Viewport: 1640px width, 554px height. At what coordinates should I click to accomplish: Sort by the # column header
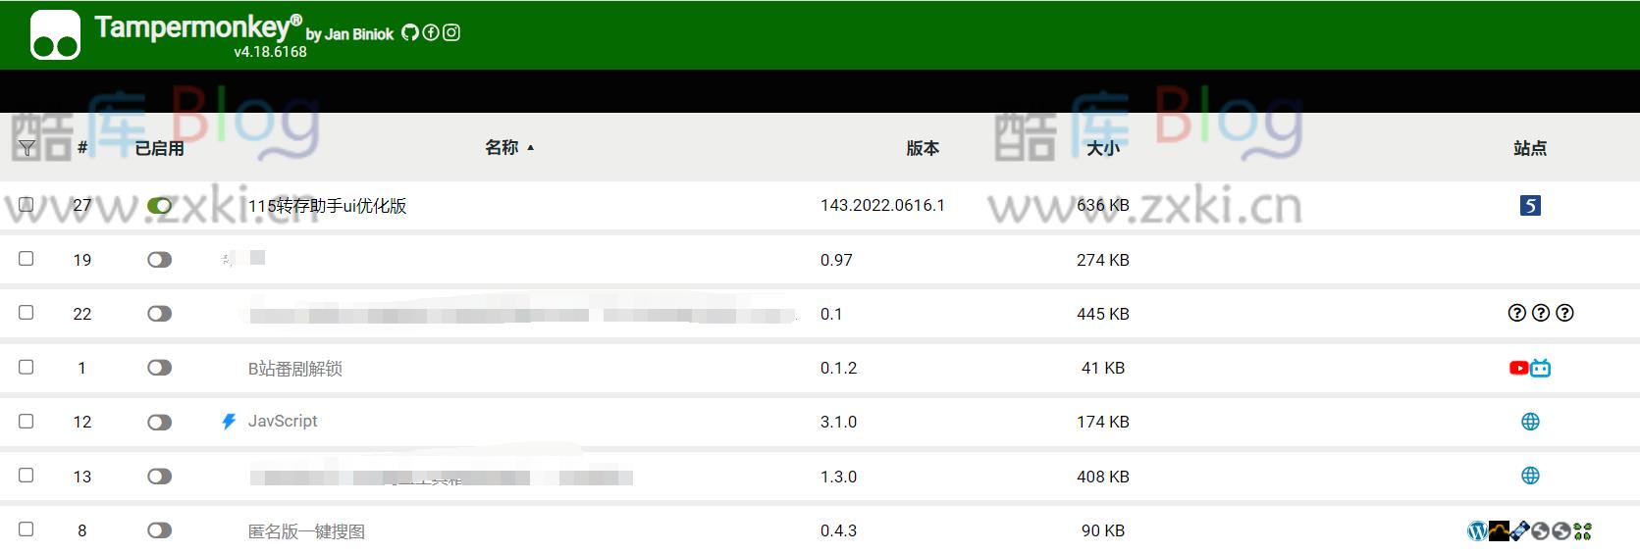tap(82, 148)
